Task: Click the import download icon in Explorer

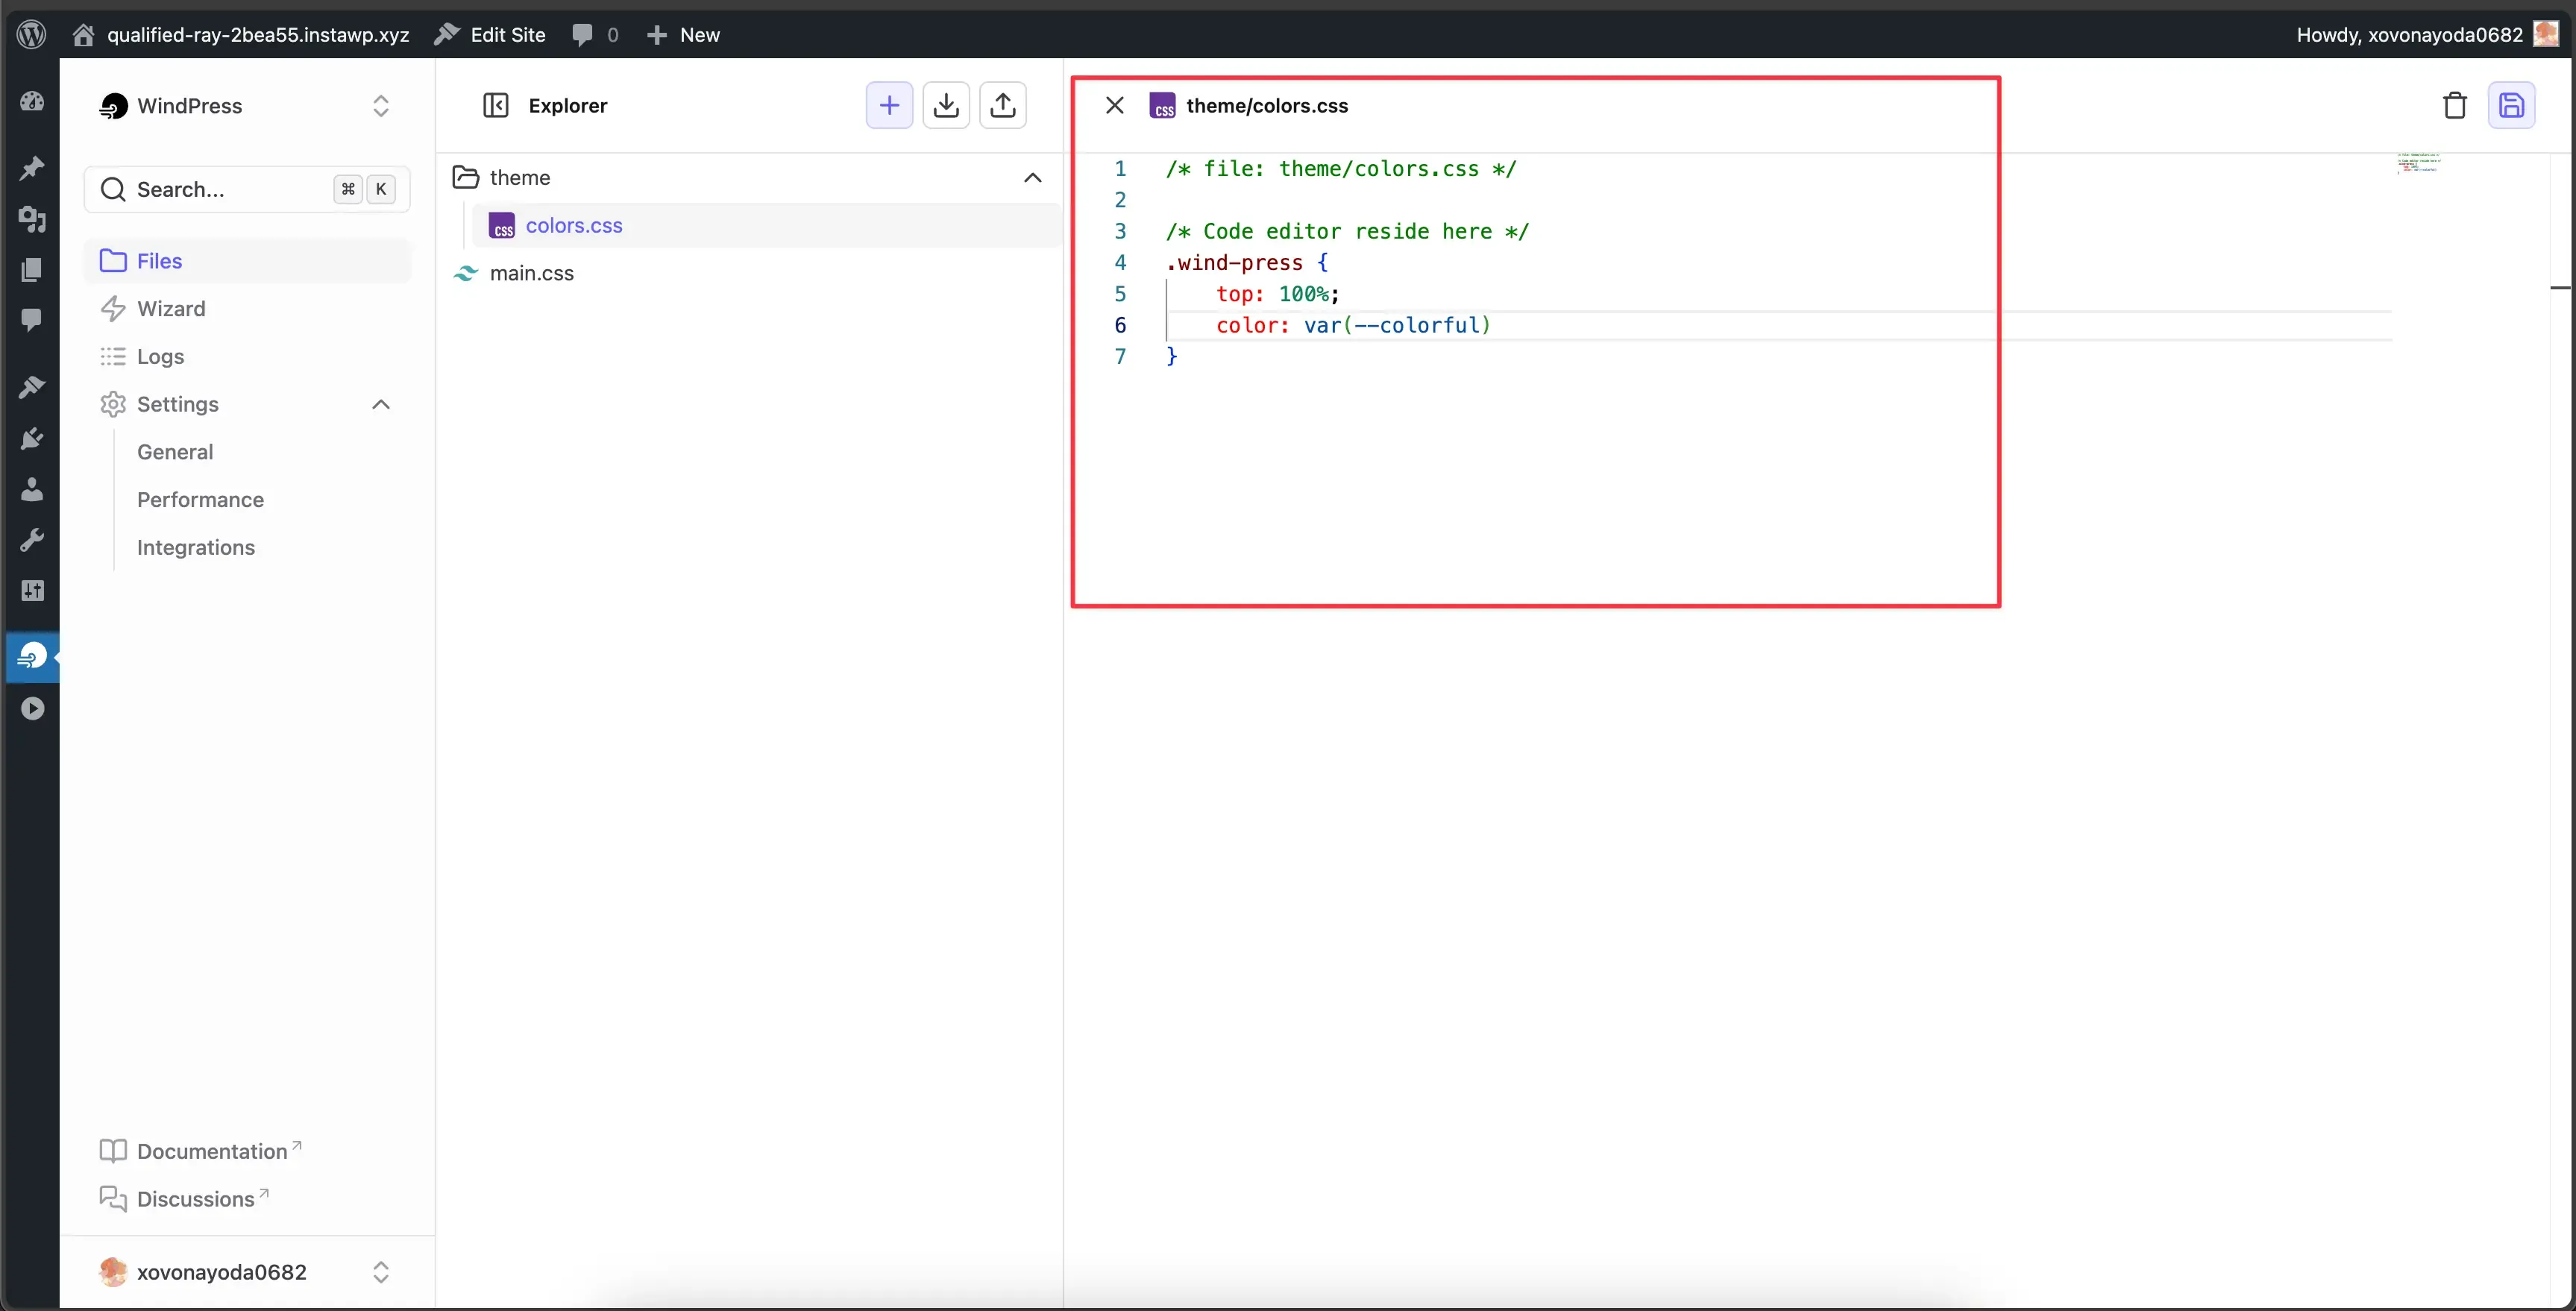Action: [x=946, y=105]
